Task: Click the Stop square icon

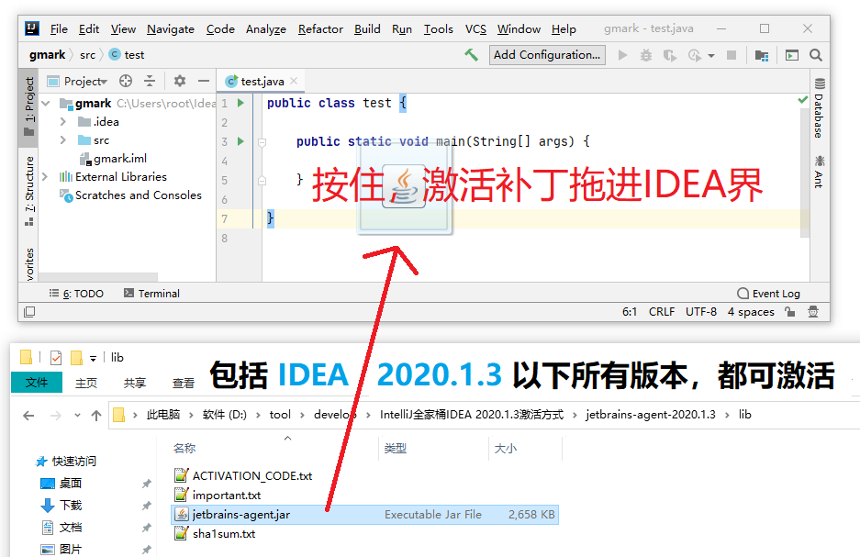Action: click(x=732, y=55)
